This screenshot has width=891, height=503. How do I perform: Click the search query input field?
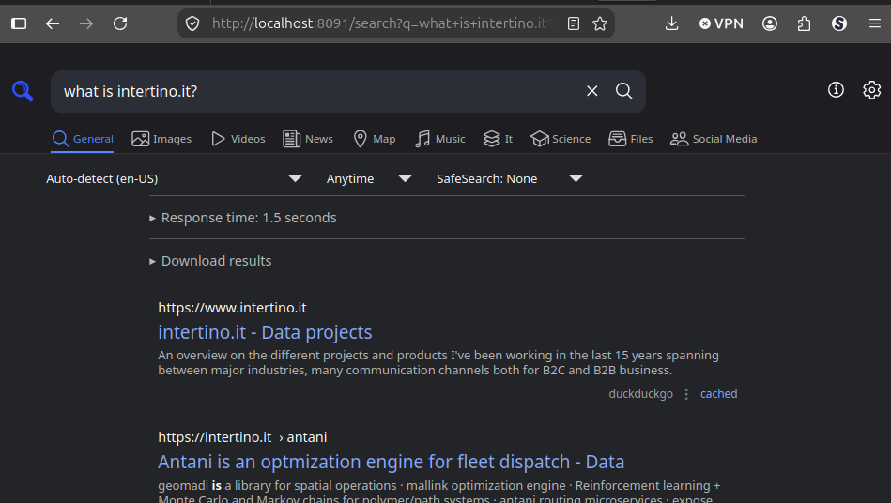click(x=318, y=91)
